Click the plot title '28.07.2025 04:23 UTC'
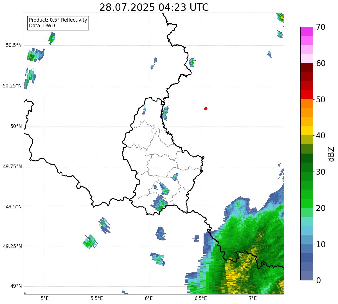 click(x=154, y=7)
